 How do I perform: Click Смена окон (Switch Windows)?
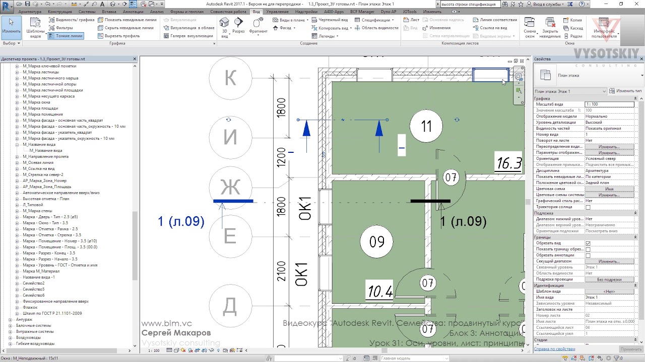(x=530, y=27)
